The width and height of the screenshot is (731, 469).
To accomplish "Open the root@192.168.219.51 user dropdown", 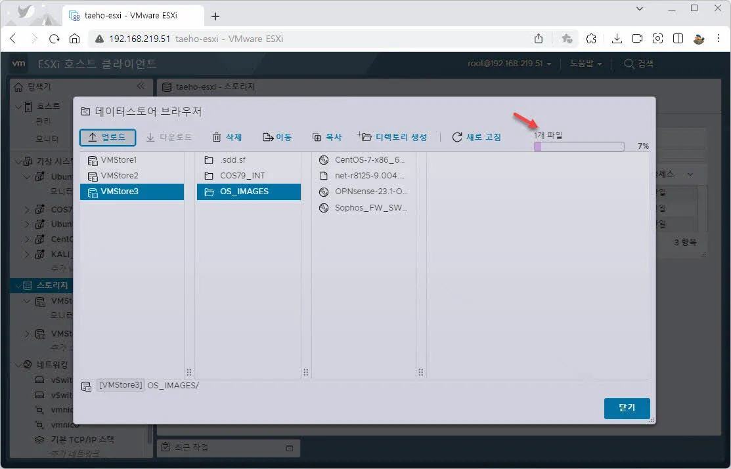I will (509, 64).
